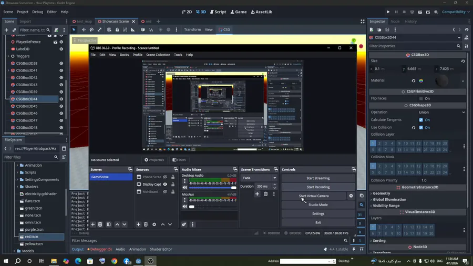Image resolution: width=473 pixels, height=266 pixels.
Task: Click the lock selected node toolbar icon
Action: click(x=117, y=30)
